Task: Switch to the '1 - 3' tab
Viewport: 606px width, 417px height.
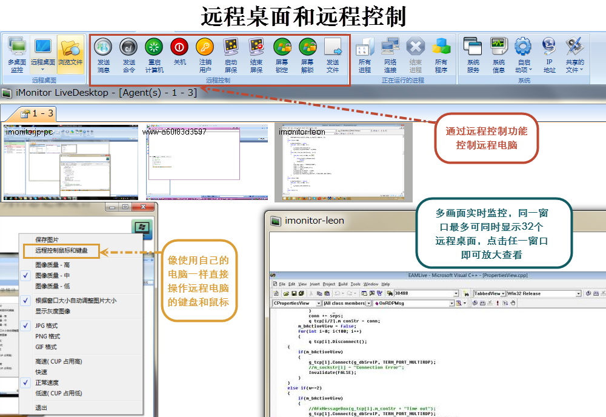Action: coord(38,113)
